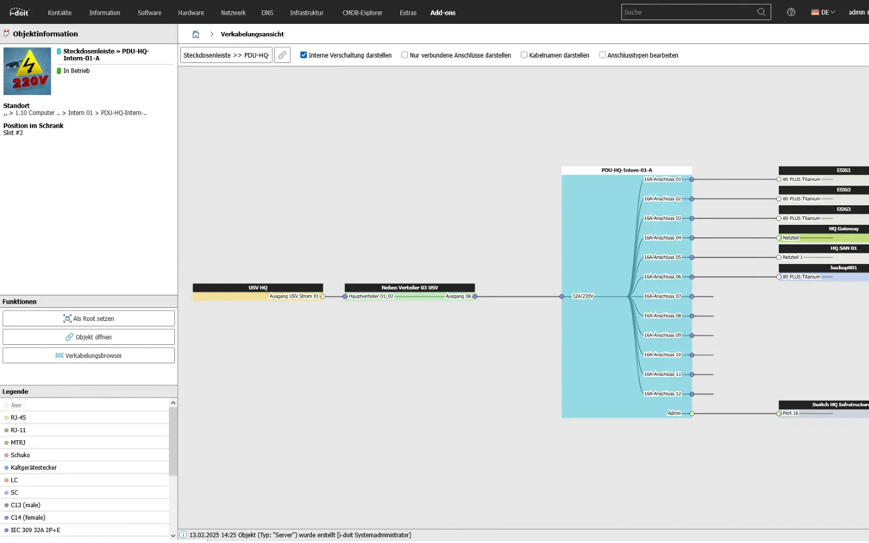Image resolution: width=869 pixels, height=543 pixels.
Task: Click the Admin port connector node
Action: pos(691,414)
